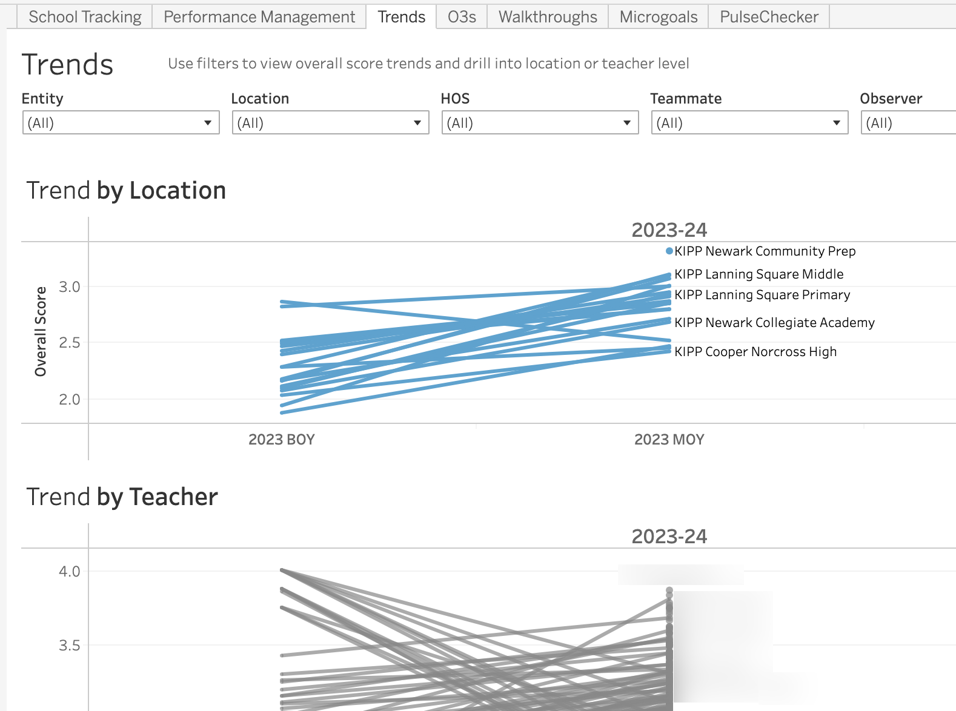Click the 2023 MOY axis label
The height and width of the screenshot is (711, 956).
[x=669, y=440]
